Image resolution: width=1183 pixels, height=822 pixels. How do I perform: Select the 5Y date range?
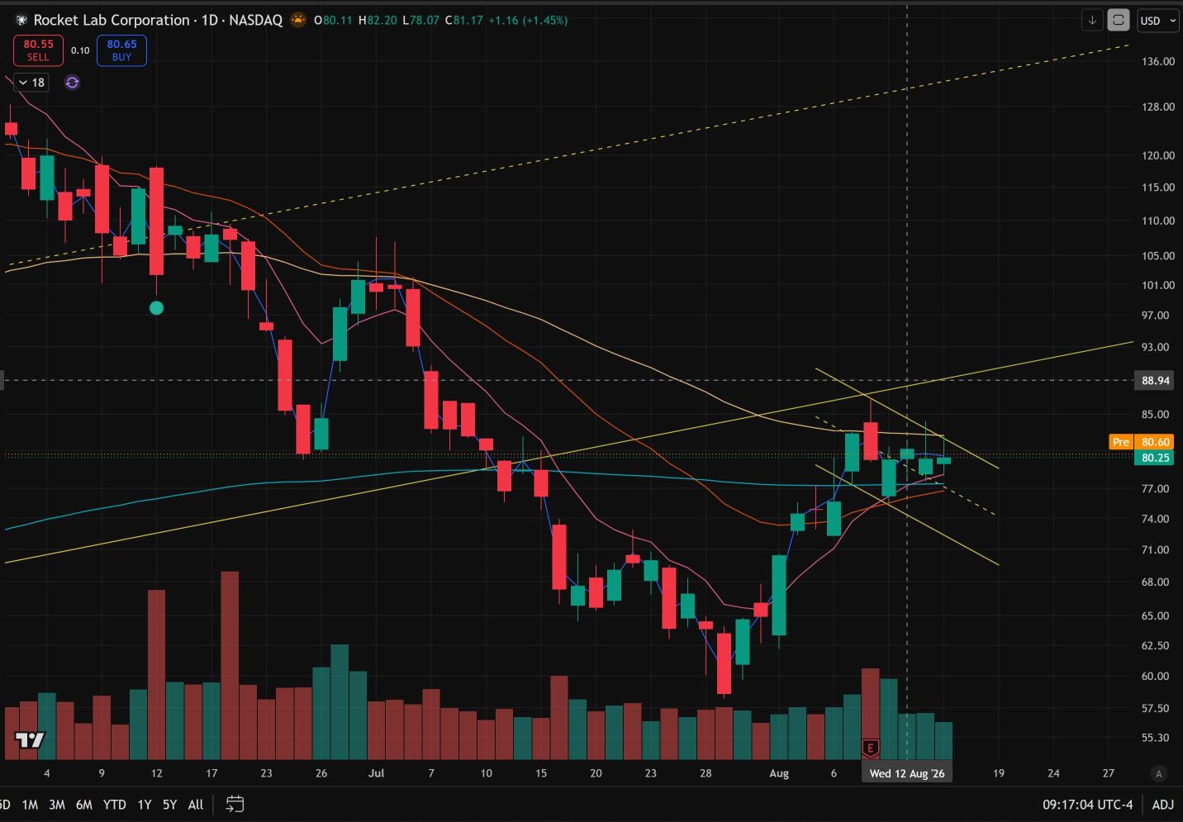[x=169, y=805]
